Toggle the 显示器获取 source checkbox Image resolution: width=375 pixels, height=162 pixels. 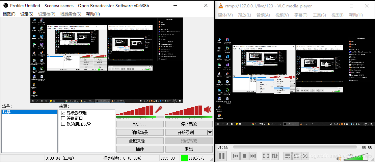(x=63, y=113)
